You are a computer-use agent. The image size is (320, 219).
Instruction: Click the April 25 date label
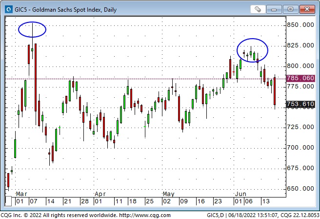pyautogui.click(x=150, y=201)
